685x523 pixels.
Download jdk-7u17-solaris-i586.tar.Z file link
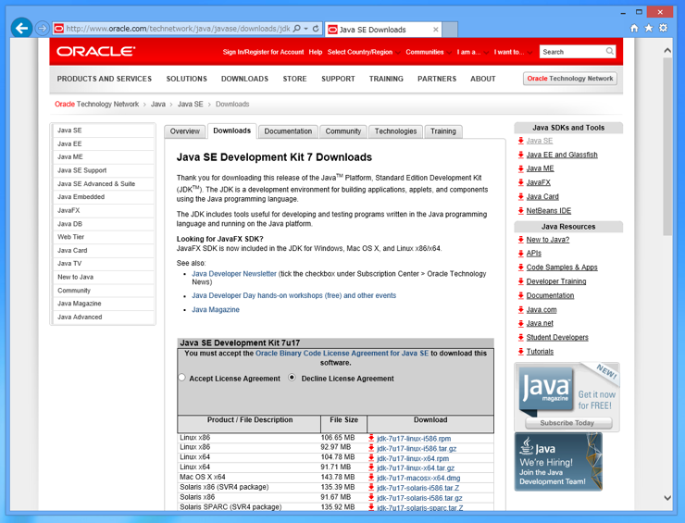pyautogui.click(x=418, y=488)
